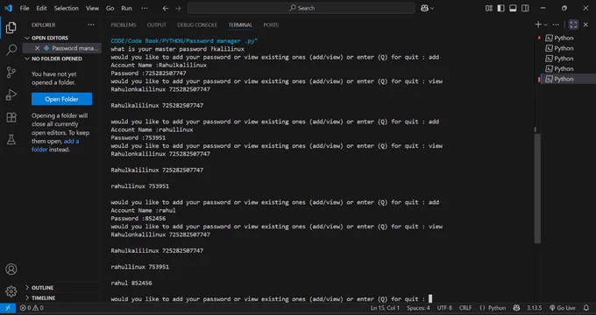Viewport: 596px width, 315px height.
Task: Open the View menu
Action: (x=92, y=8)
